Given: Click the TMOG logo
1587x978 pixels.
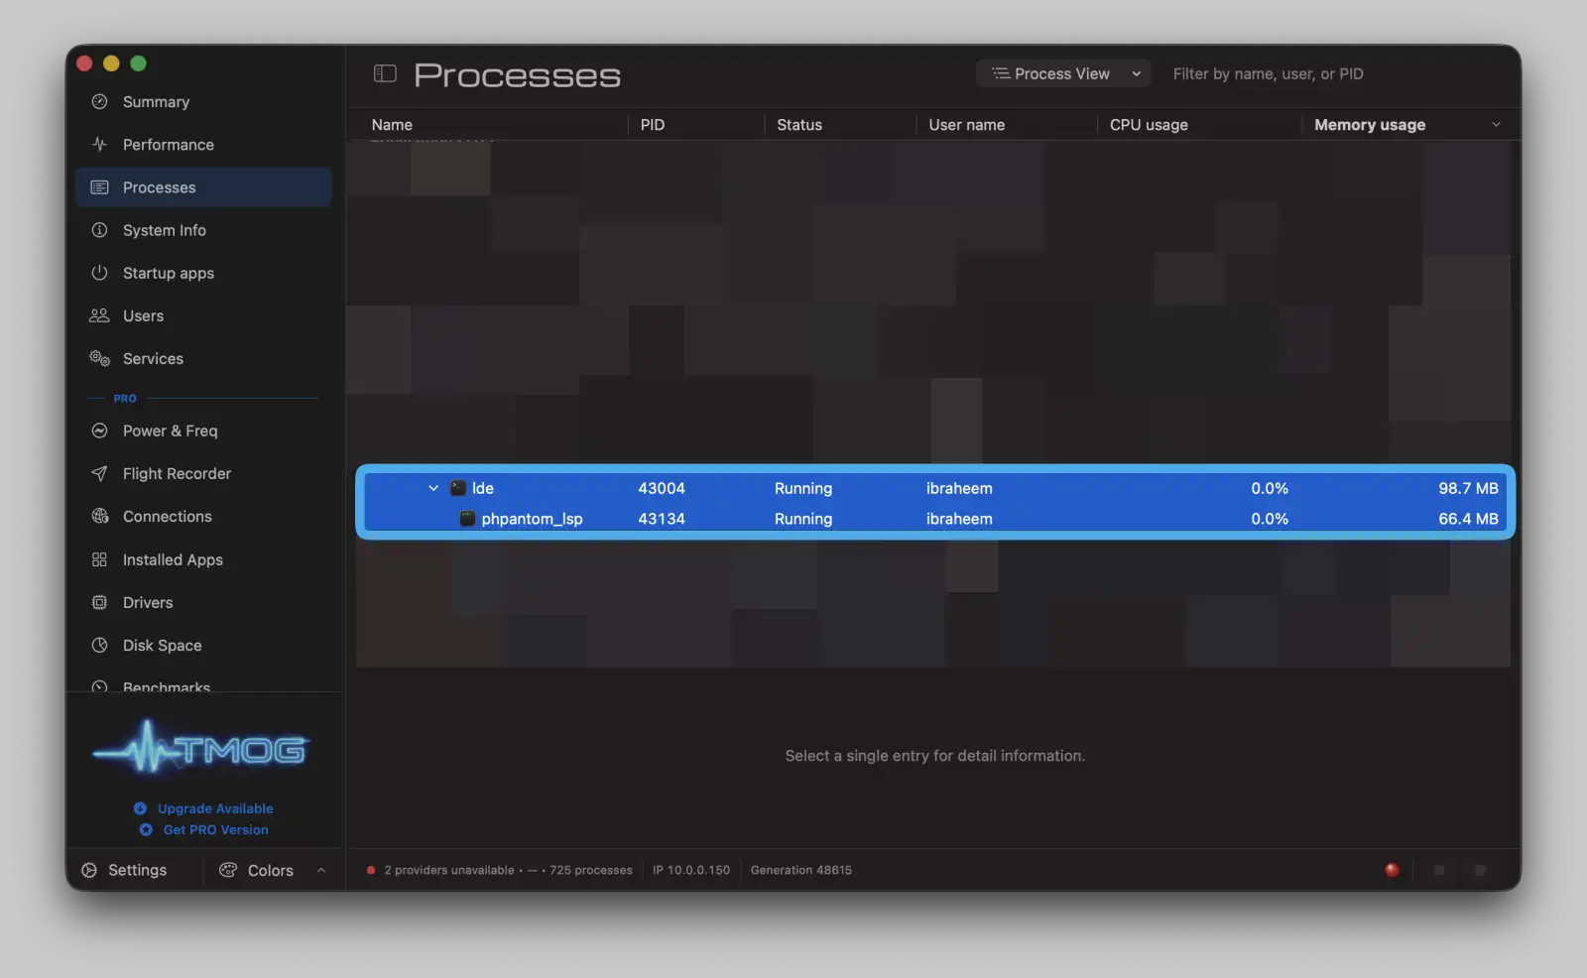Looking at the screenshot, I should [x=202, y=749].
